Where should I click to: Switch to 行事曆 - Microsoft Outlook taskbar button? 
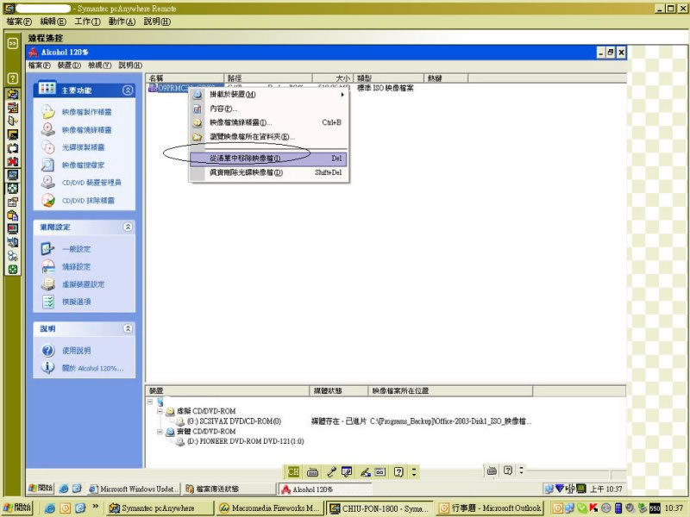pyautogui.click(x=490, y=508)
